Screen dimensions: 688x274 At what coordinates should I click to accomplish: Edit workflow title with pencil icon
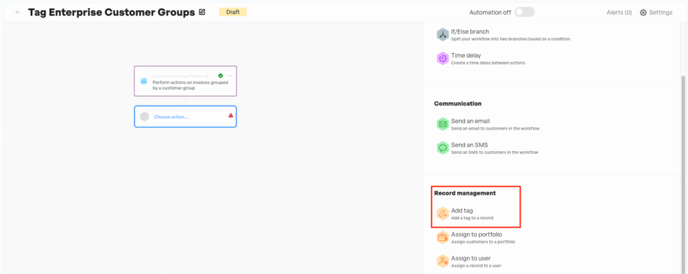pos(202,12)
